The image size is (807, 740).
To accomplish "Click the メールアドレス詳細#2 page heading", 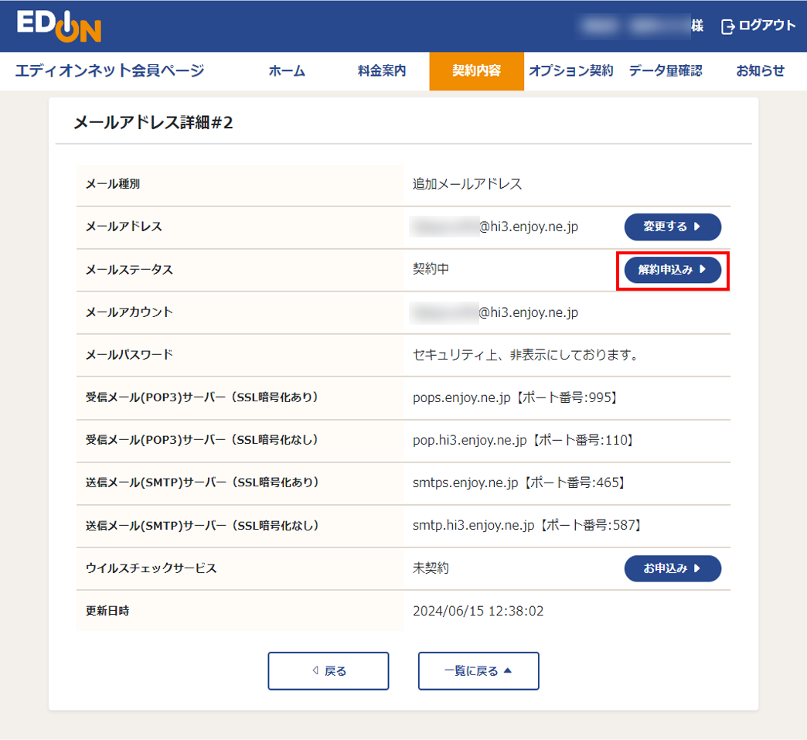I will click(x=153, y=122).
